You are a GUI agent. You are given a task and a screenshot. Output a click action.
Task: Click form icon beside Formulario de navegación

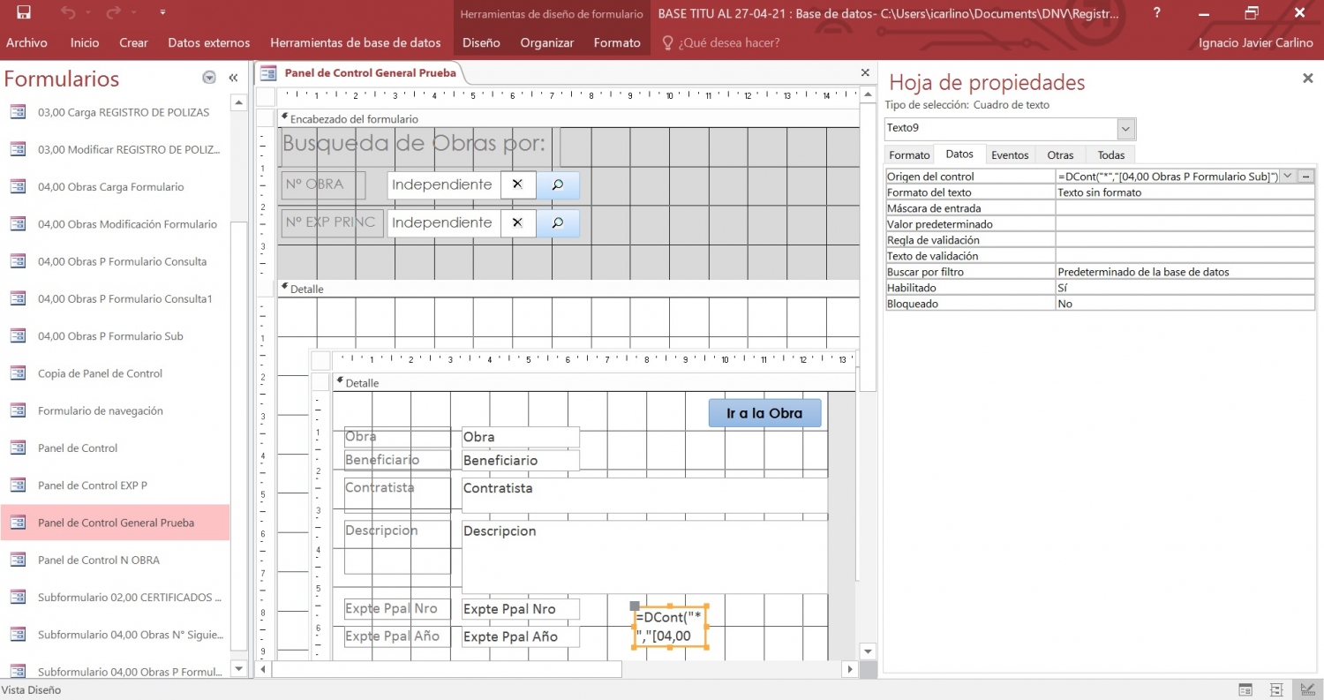pyautogui.click(x=18, y=410)
